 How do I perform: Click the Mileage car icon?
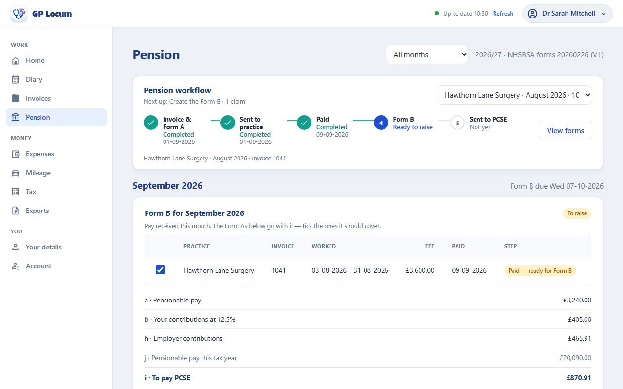[x=16, y=173]
